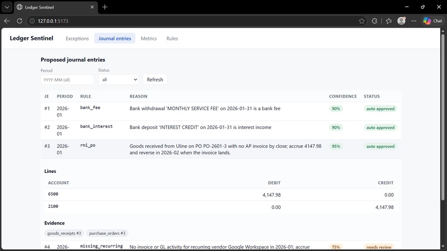View site information icon in address bar

click(32, 21)
